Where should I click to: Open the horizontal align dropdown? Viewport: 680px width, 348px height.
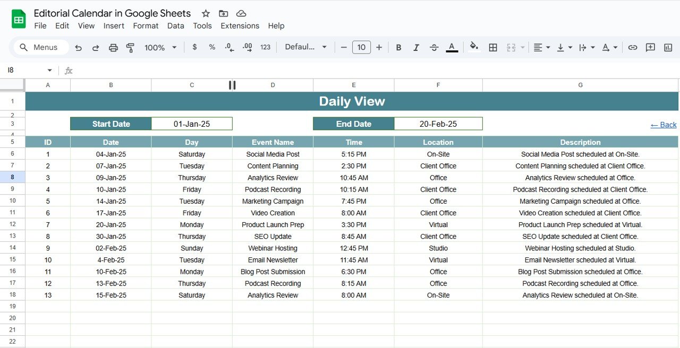[541, 48]
